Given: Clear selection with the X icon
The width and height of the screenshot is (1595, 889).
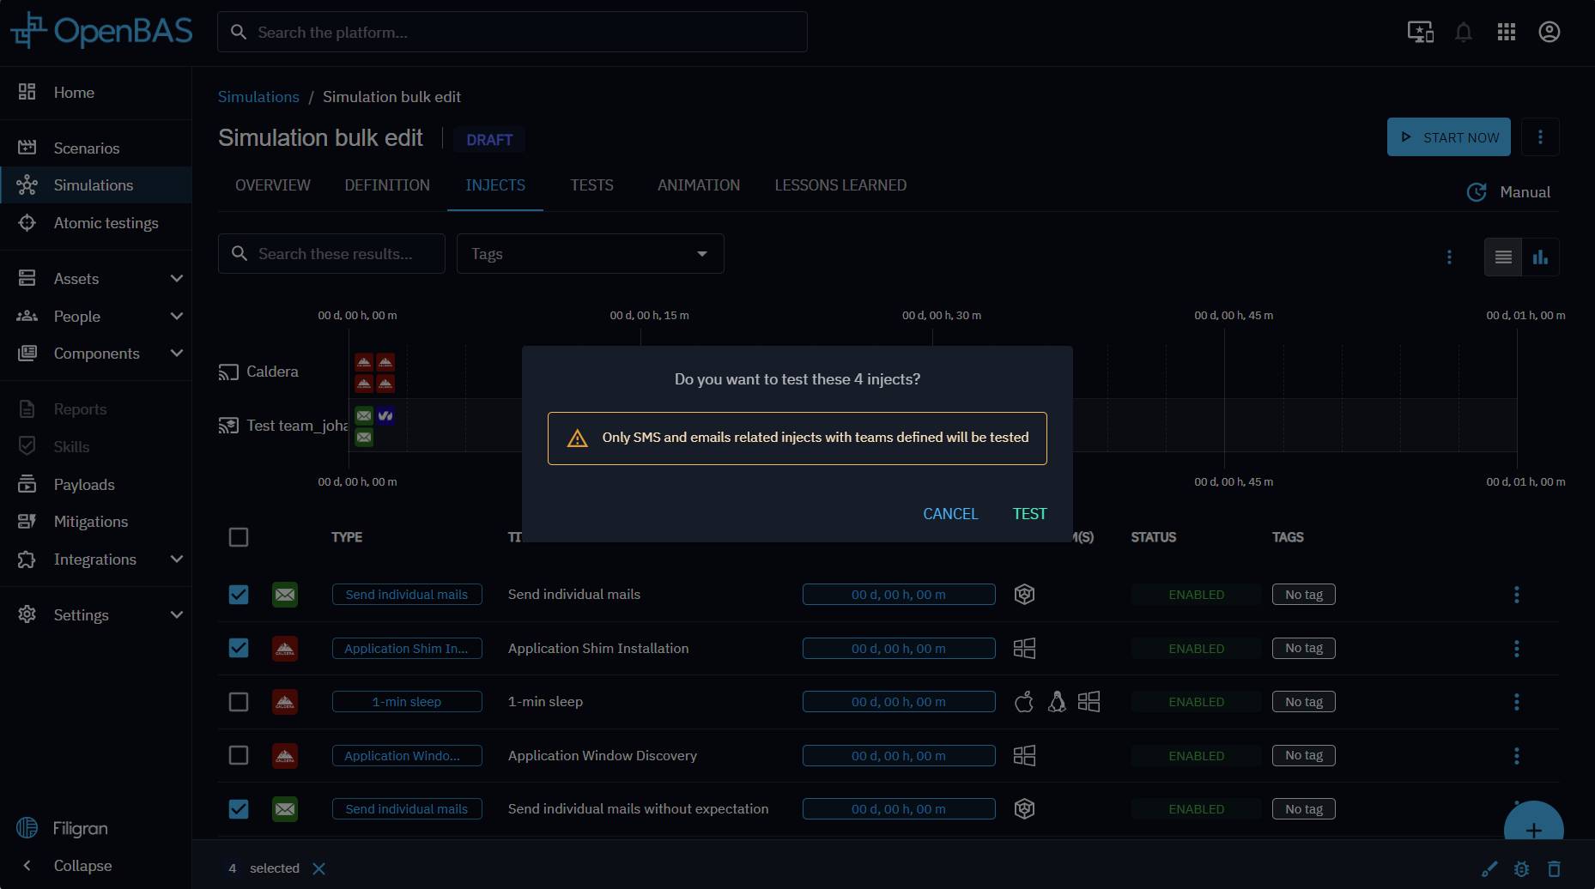Looking at the screenshot, I should pyautogui.click(x=319, y=868).
